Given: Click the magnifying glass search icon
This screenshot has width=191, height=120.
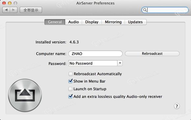Looking at the screenshot, I should (145, 10).
